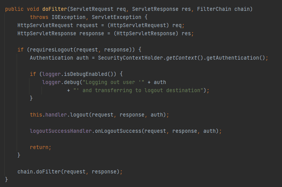Click the logoutSuccessHandler field
282x187 pixels.
pyautogui.click(x=61, y=131)
